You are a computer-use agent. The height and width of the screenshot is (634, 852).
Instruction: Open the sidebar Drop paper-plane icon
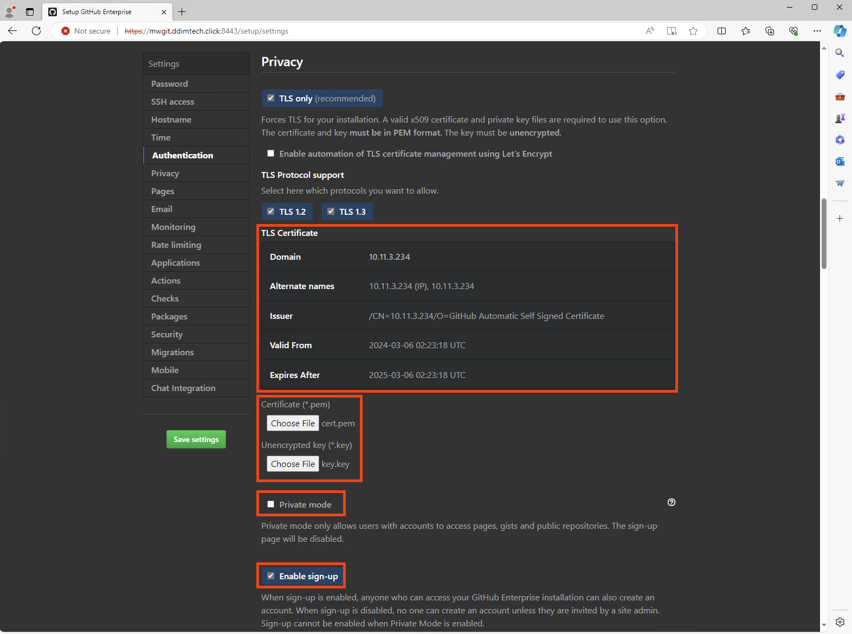[840, 183]
